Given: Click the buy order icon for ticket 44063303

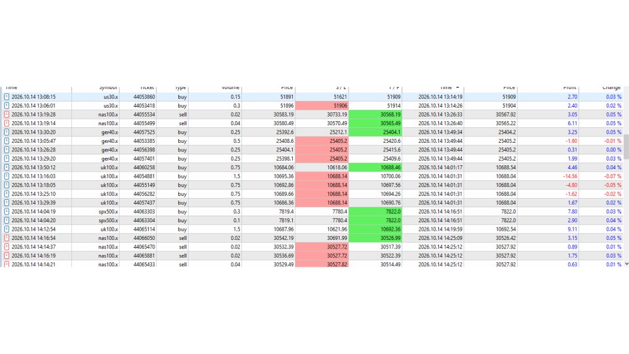Looking at the screenshot, I should pyautogui.click(x=7, y=212).
